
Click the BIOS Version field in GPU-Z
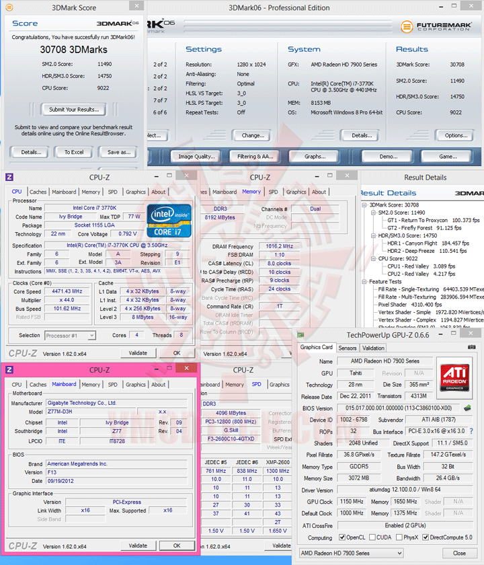pyautogui.click(x=398, y=408)
